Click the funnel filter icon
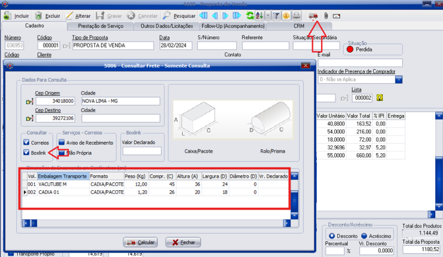 pyautogui.click(x=276, y=15)
